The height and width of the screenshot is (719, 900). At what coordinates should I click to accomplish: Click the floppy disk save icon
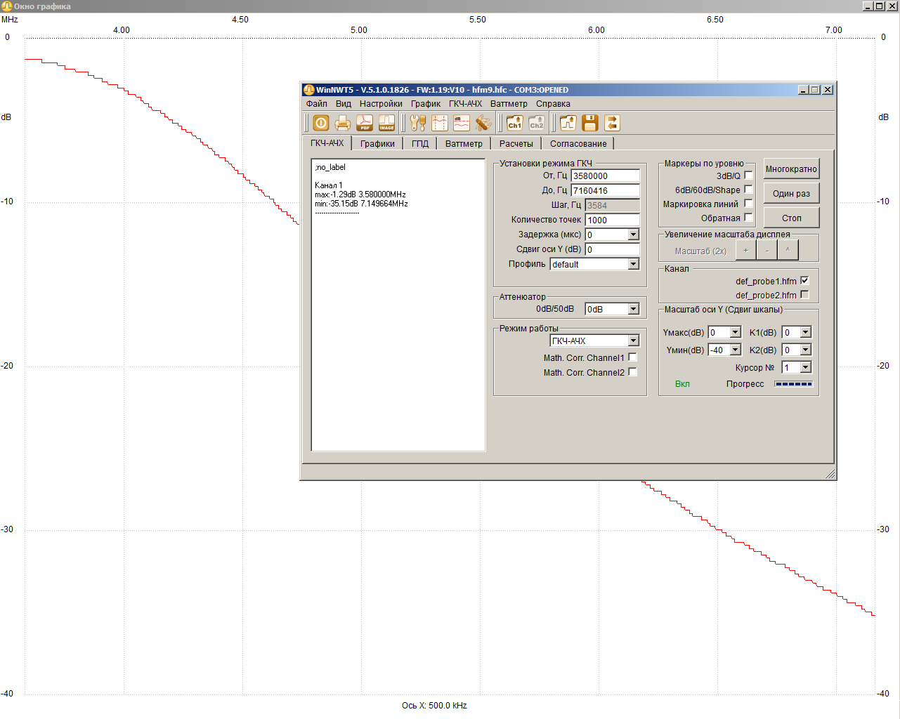(x=590, y=123)
